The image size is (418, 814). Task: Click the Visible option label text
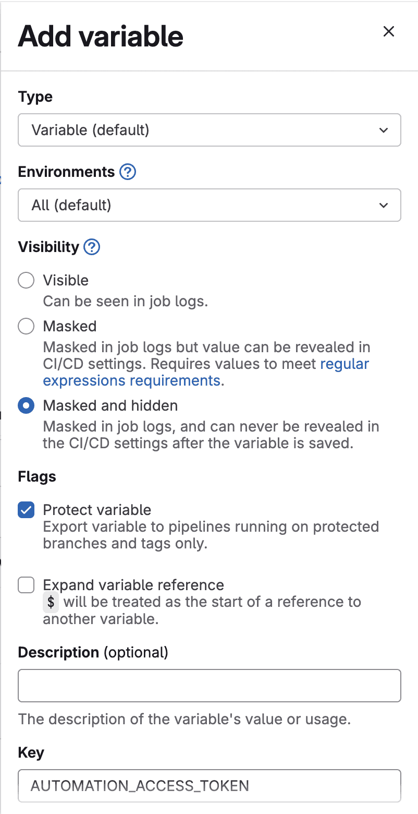pyautogui.click(x=66, y=280)
